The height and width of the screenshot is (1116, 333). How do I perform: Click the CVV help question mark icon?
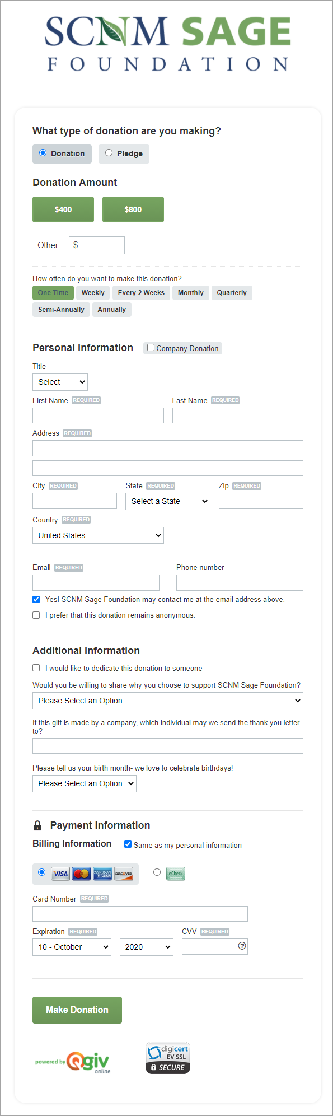pos(242,946)
